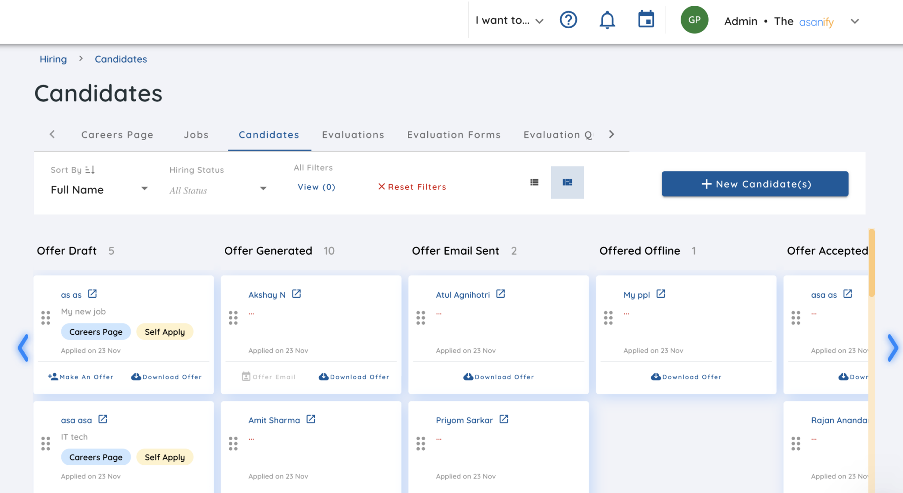Click the right scroll arrow for more columns
Image resolution: width=903 pixels, height=493 pixels.
click(893, 348)
